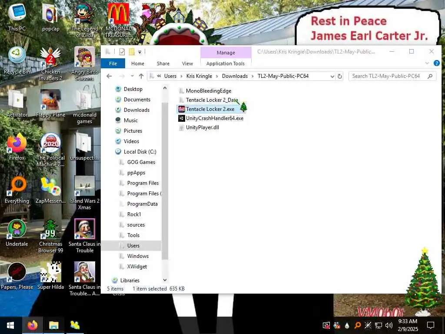Switch to the View ribbon tab
The image size is (445, 334).
pyautogui.click(x=187, y=63)
